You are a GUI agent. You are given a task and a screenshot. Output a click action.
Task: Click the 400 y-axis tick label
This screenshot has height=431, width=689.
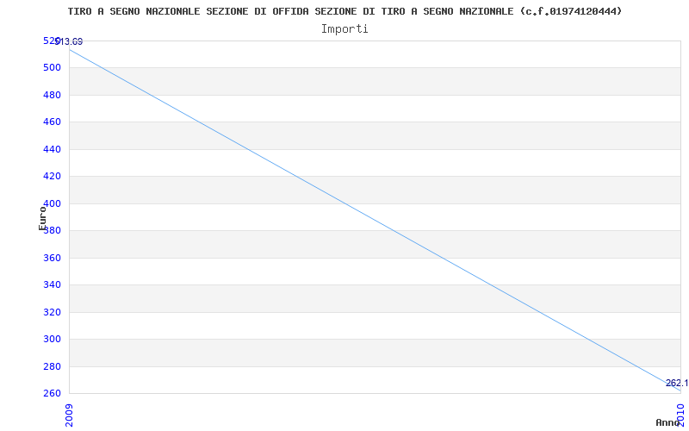click(x=51, y=203)
